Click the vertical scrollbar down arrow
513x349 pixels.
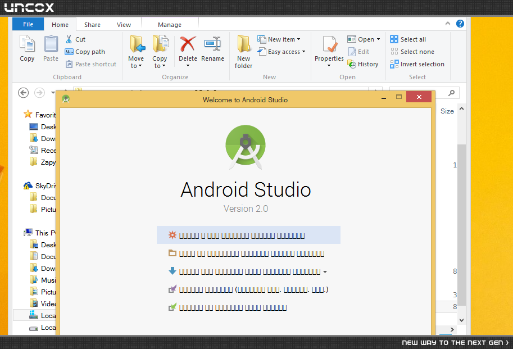point(462,320)
